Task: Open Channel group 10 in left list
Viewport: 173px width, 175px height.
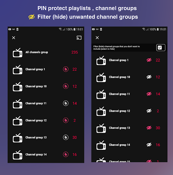Action: point(46,86)
